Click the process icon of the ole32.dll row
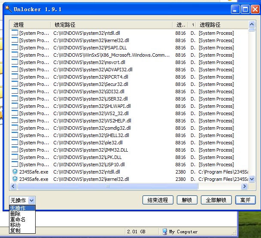This screenshot has height=238, width=261. (15, 142)
